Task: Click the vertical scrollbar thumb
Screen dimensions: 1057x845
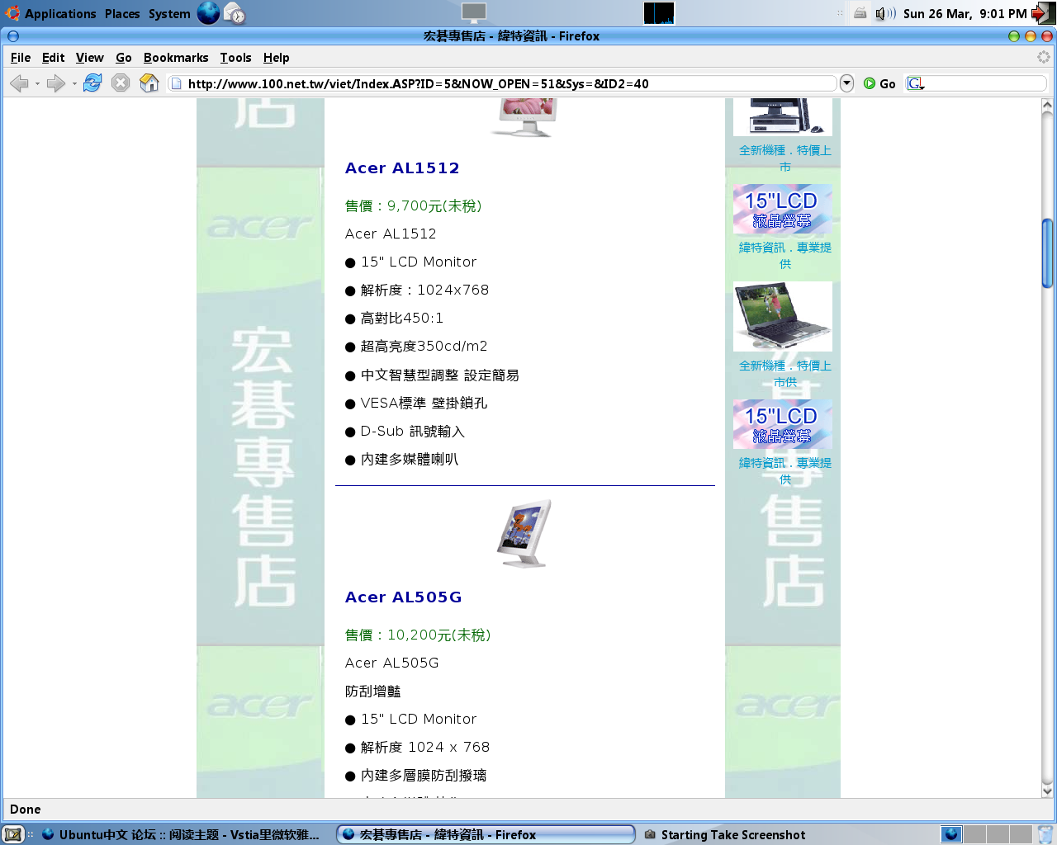Action: coord(1047,253)
